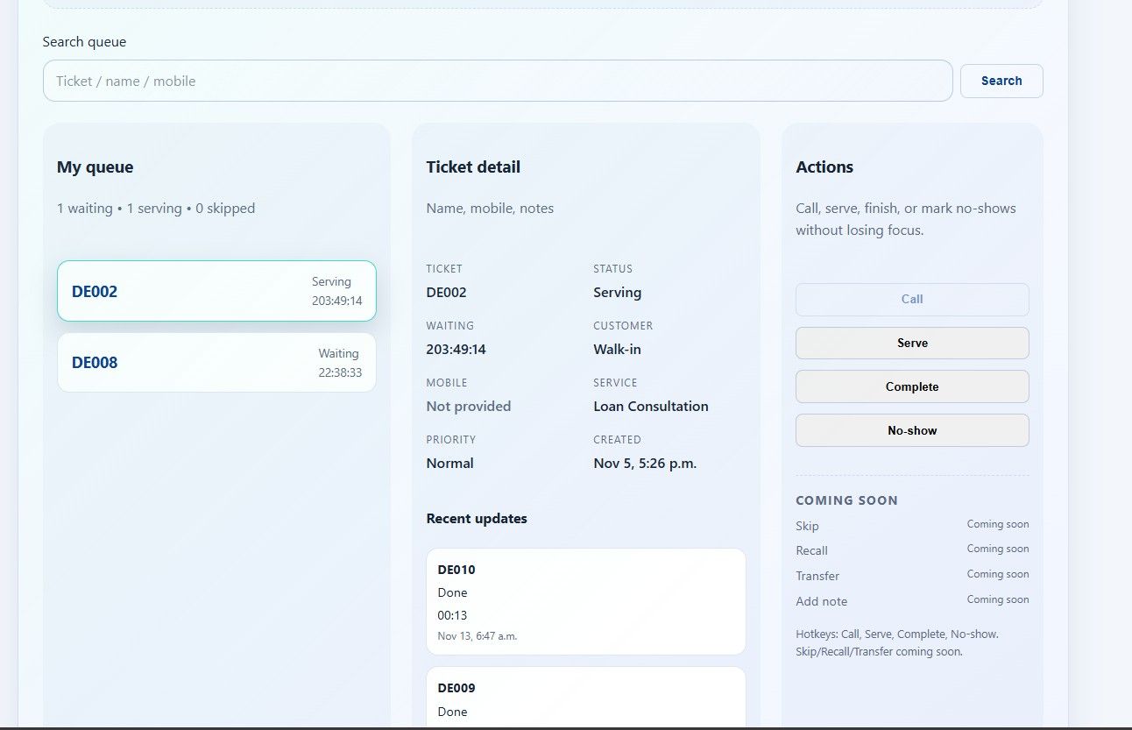The height and width of the screenshot is (730, 1132).
Task: Click the 'Transfer' upcoming action label
Action: [x=817, y=576]
